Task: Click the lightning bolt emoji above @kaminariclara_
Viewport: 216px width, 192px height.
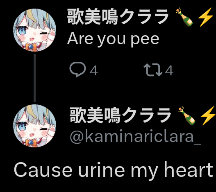Action: coord(208,115)
